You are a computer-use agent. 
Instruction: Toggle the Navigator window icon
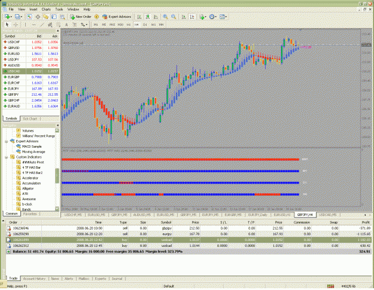tap(46, 17)
